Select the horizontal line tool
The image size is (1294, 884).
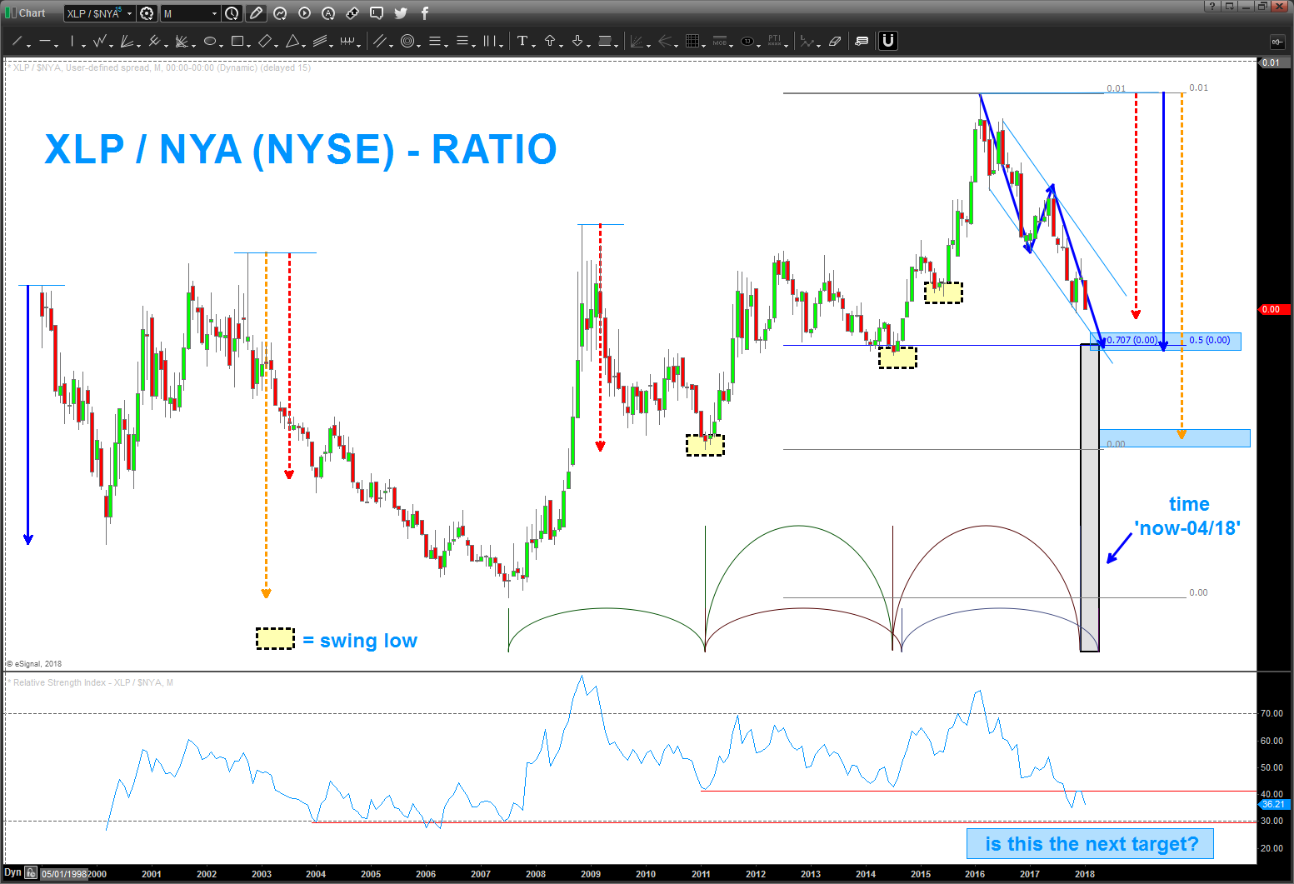click(44, 41)
